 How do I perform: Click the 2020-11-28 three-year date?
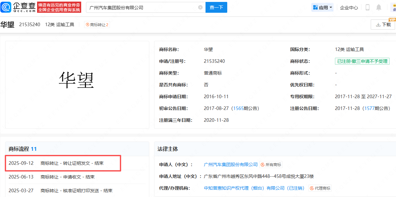pos(216,120)
